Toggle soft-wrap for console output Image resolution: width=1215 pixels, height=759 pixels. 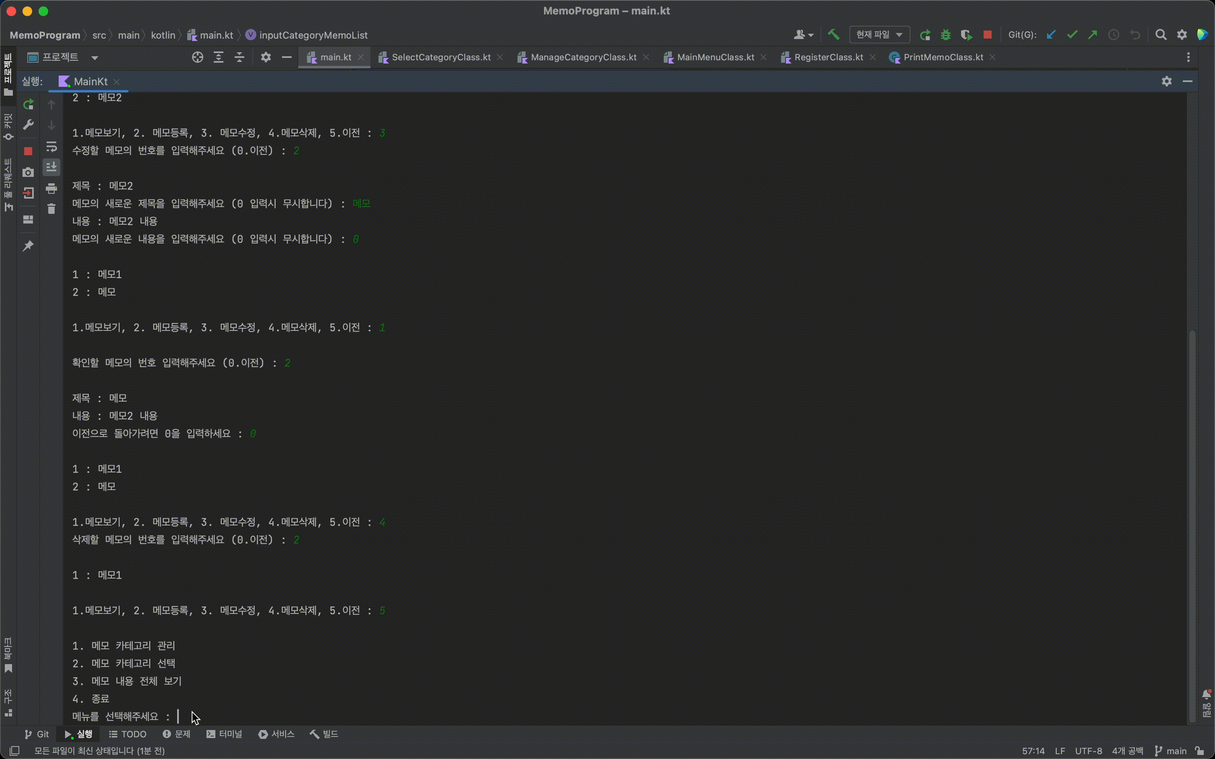pos(51,146)
